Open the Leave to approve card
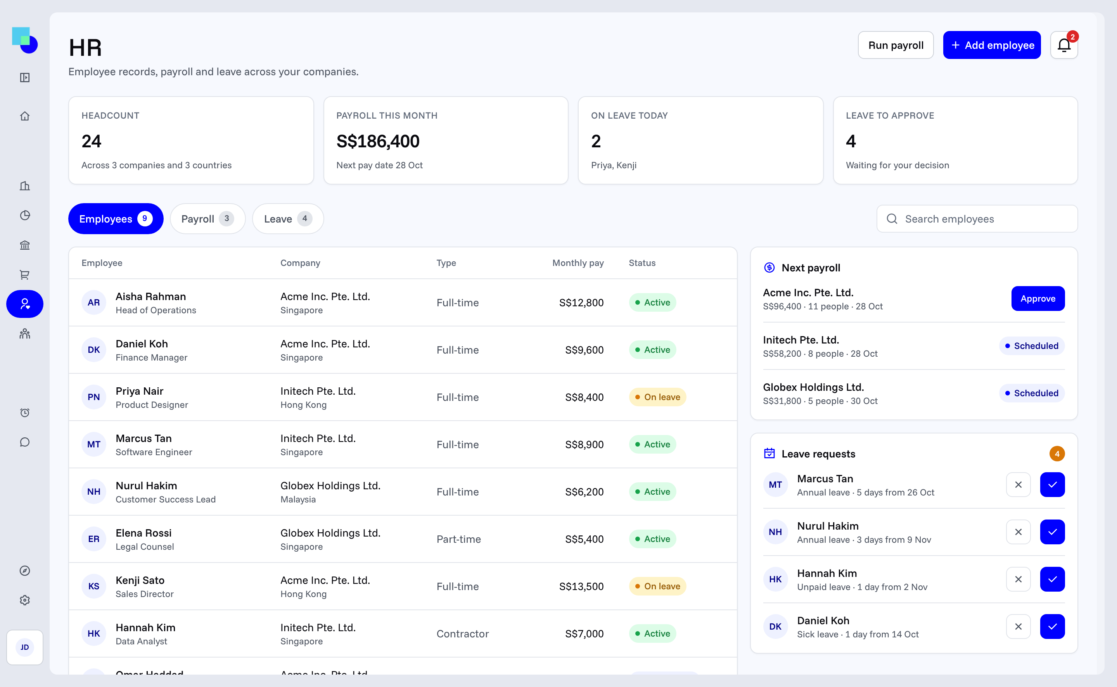The image size is (1117, 687). point(955,140)
